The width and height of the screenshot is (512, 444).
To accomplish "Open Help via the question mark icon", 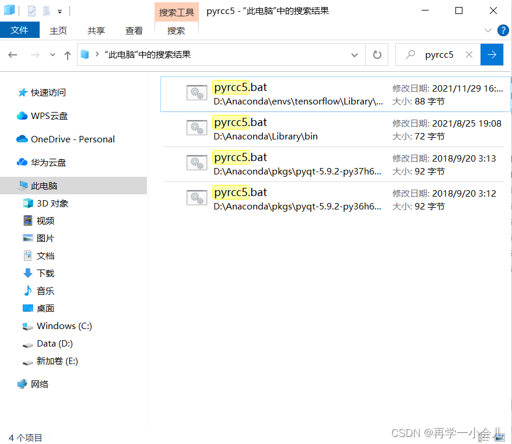I will 503,30.
